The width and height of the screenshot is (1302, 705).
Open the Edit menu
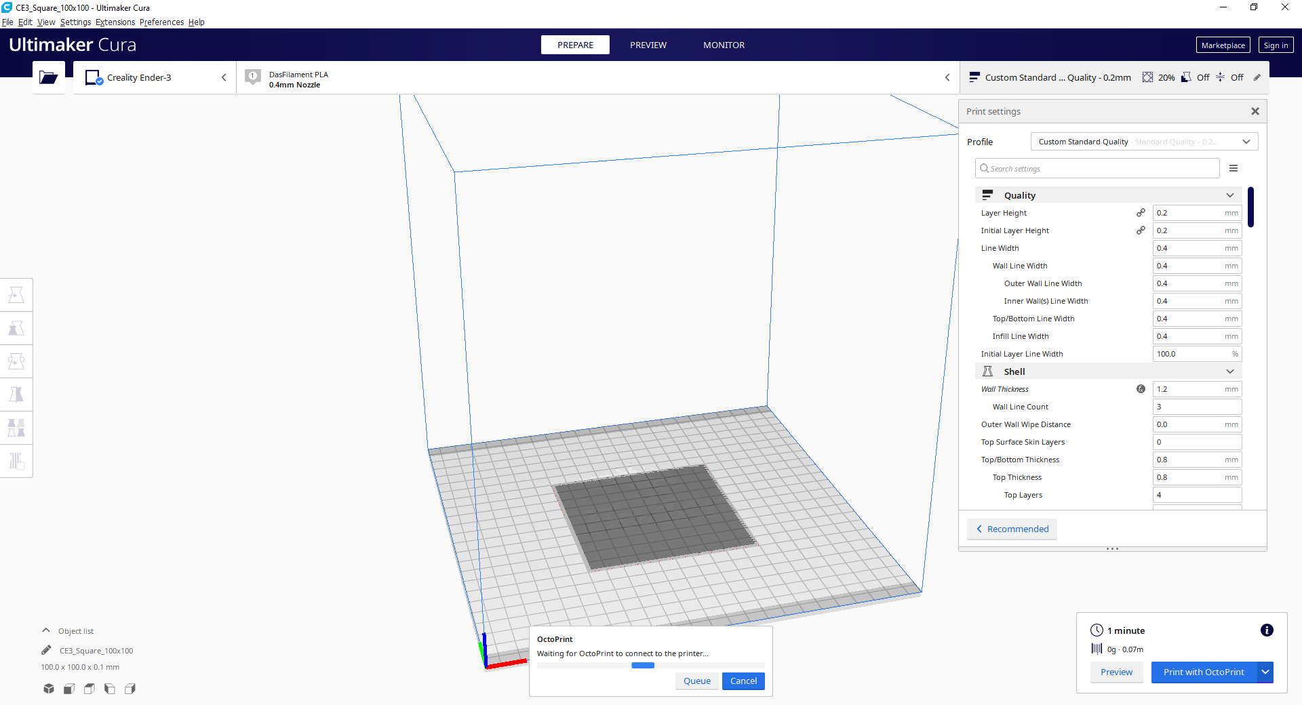[x=25, y=22]
